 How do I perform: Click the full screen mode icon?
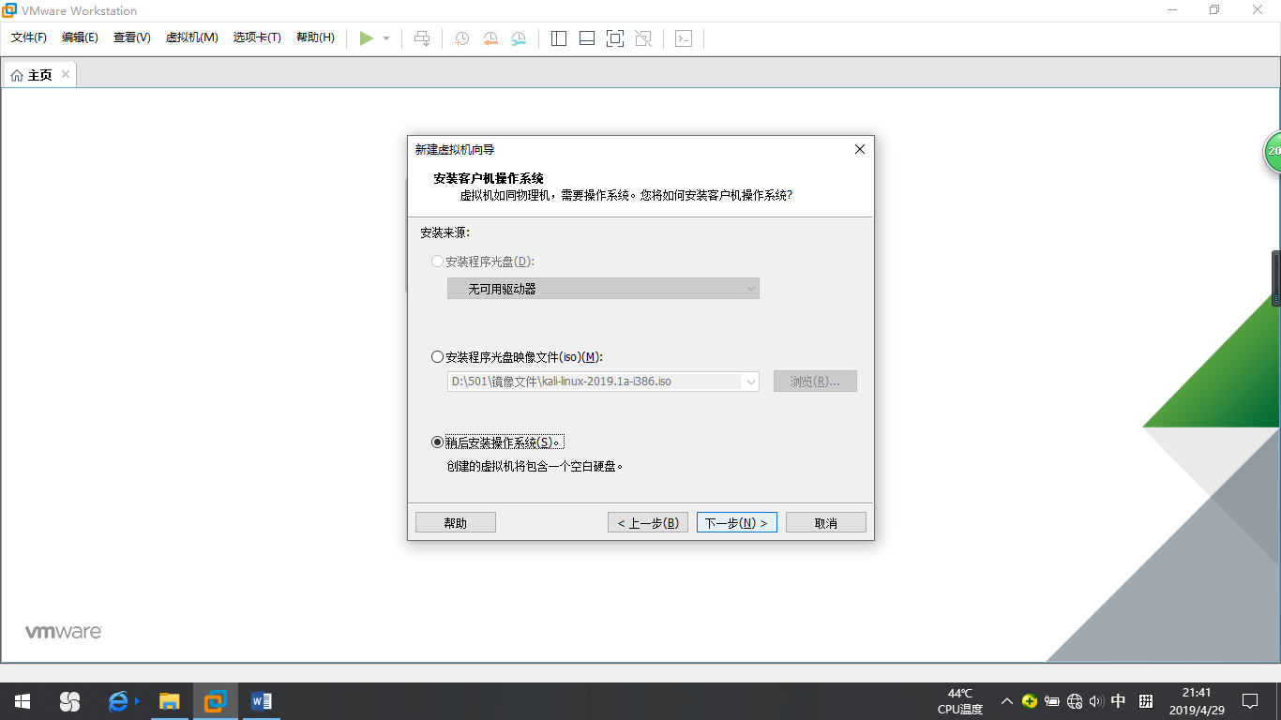pyautogui.click(x=615, y=38)
